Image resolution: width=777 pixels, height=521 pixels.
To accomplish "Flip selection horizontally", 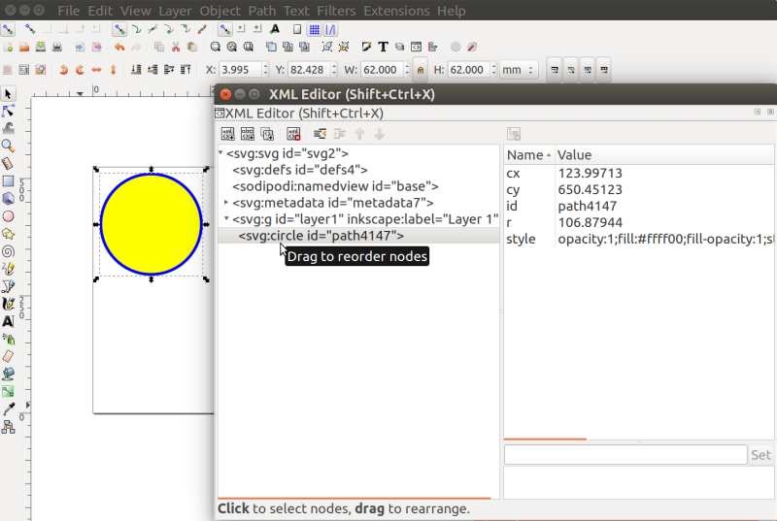I will click(96, 70).
